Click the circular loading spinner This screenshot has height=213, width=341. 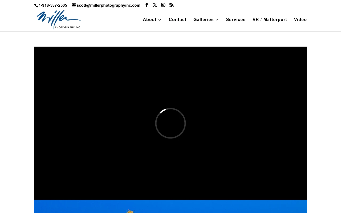[170, 123]
